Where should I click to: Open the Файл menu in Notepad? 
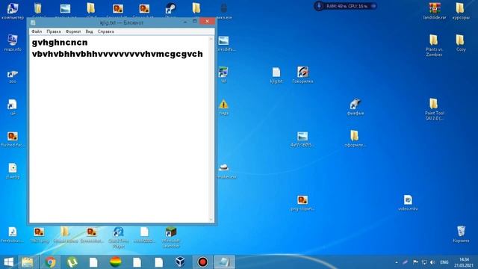(x=37, y=31)
